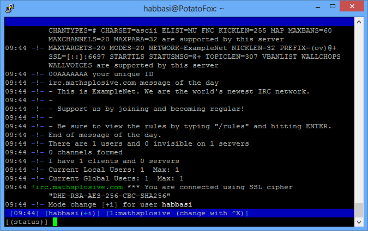Image resolution: width=368 pixels, height=231 pixels.
Task: Close the PuTTY window
Action: click(352, 6)
